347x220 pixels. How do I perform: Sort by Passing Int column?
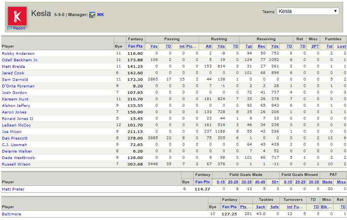182,46
